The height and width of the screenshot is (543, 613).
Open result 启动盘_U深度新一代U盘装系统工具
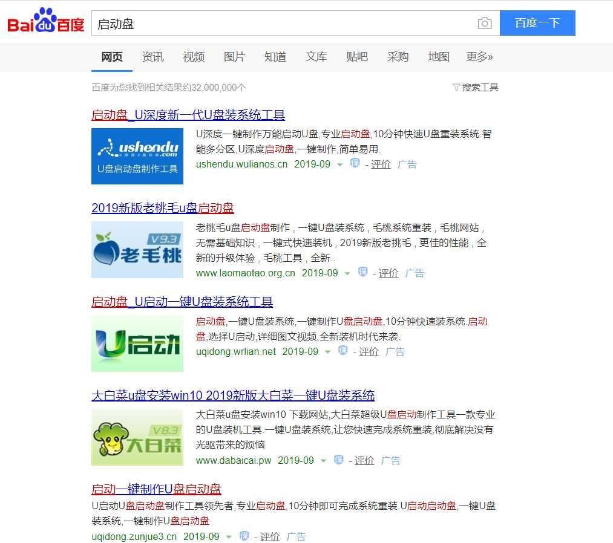[x=188, y=115]
